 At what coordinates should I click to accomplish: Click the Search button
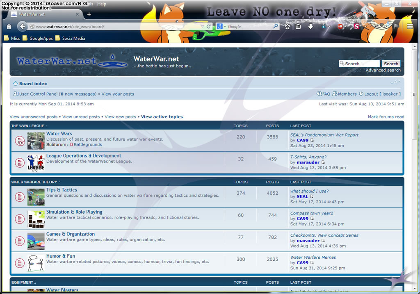point(391,64)
